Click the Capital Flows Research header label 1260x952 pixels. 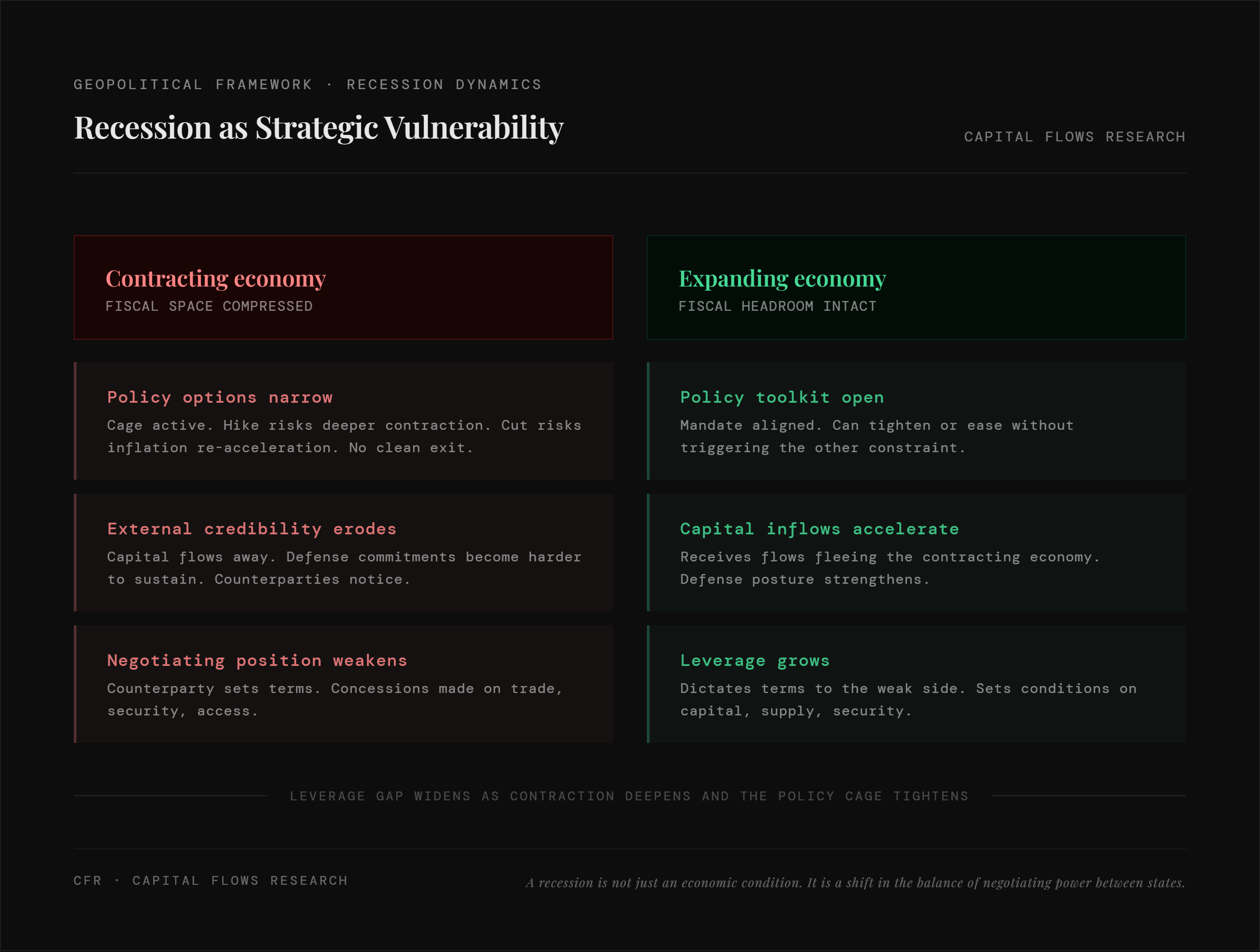[1074, 137]
